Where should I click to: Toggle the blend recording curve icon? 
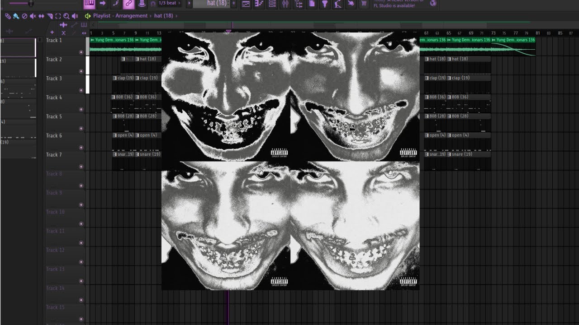coord(115,4)
